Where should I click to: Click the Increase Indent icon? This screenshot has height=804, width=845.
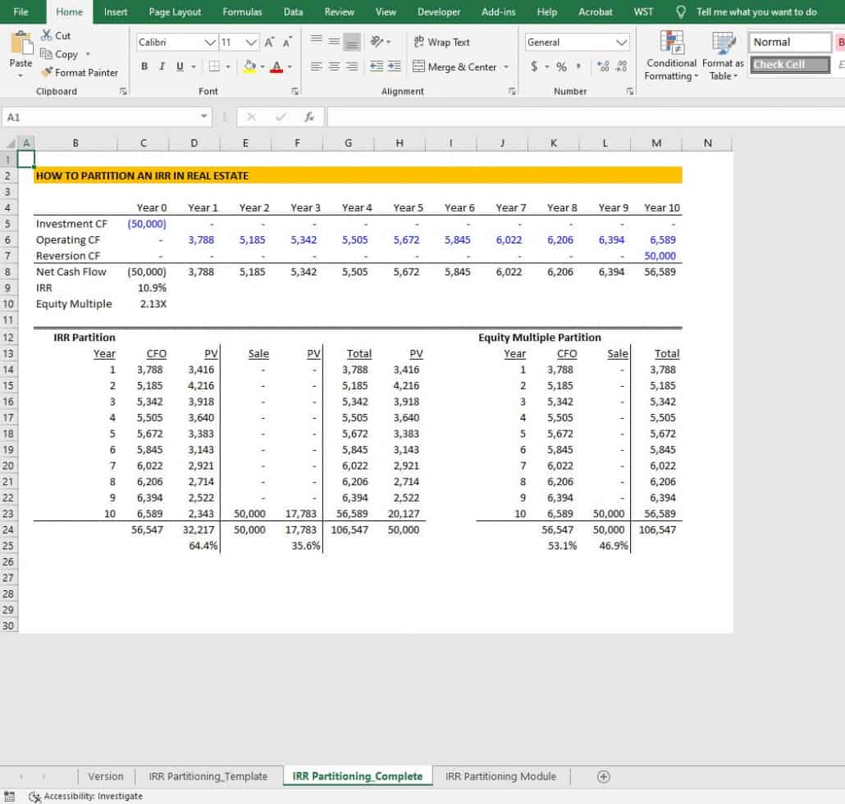pos(395,66)
